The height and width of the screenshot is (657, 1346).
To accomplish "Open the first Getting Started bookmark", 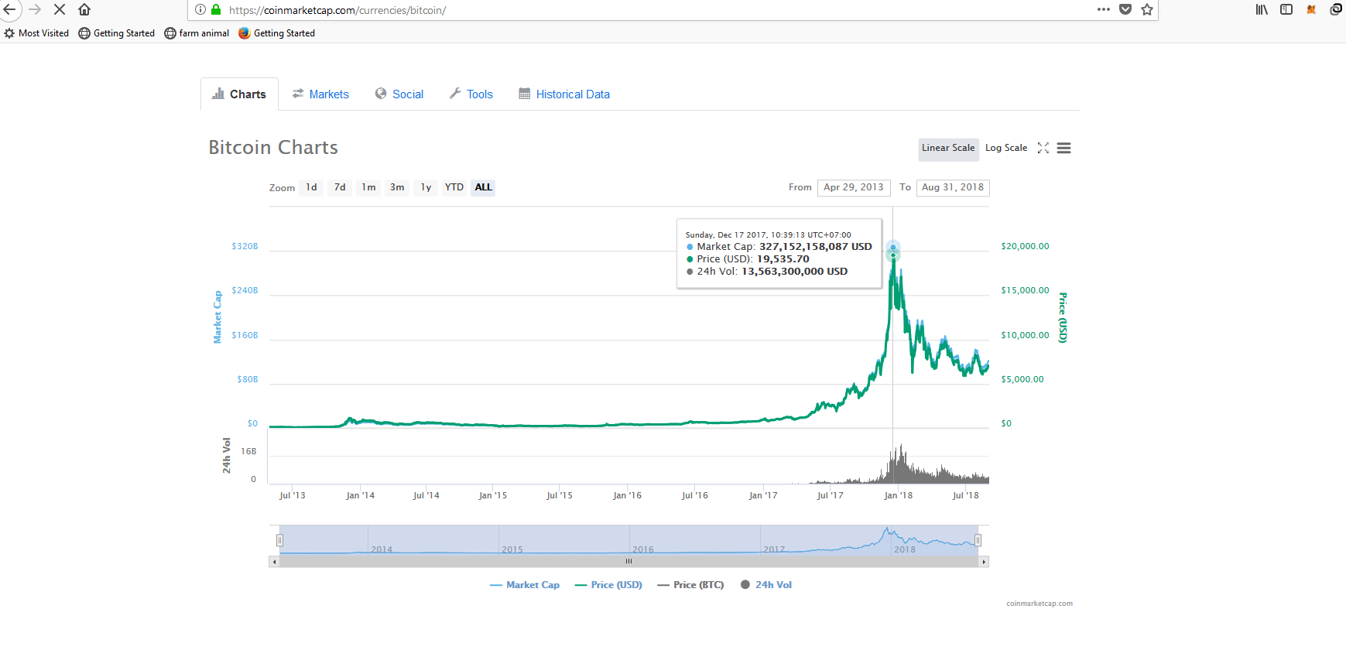I will 117,33.
